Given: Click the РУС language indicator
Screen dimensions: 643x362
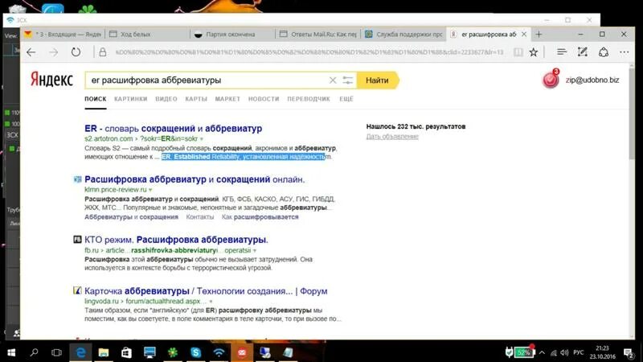Looking at the screenshot, I should [578, 352].
